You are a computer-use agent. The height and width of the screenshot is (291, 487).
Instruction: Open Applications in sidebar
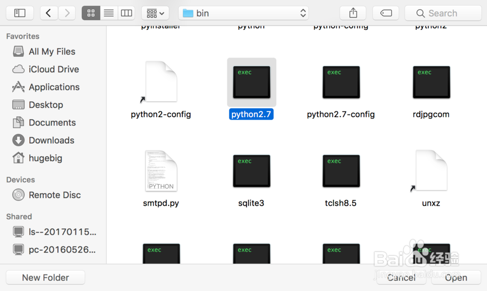click(x=54, y=87)
